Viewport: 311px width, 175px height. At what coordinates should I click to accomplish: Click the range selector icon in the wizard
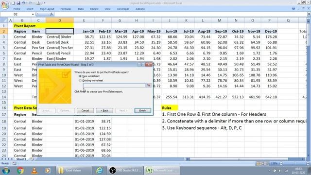(148, 86)
